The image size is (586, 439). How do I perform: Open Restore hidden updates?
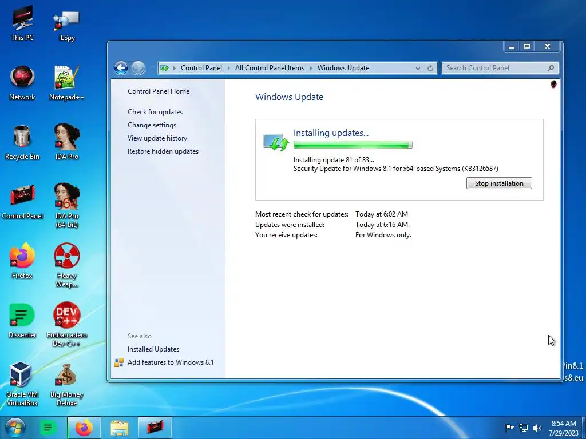(163, 151)
